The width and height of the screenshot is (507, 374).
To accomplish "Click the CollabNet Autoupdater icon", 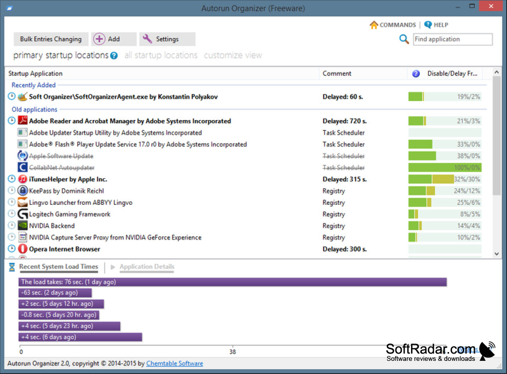I will pos(22,167).
